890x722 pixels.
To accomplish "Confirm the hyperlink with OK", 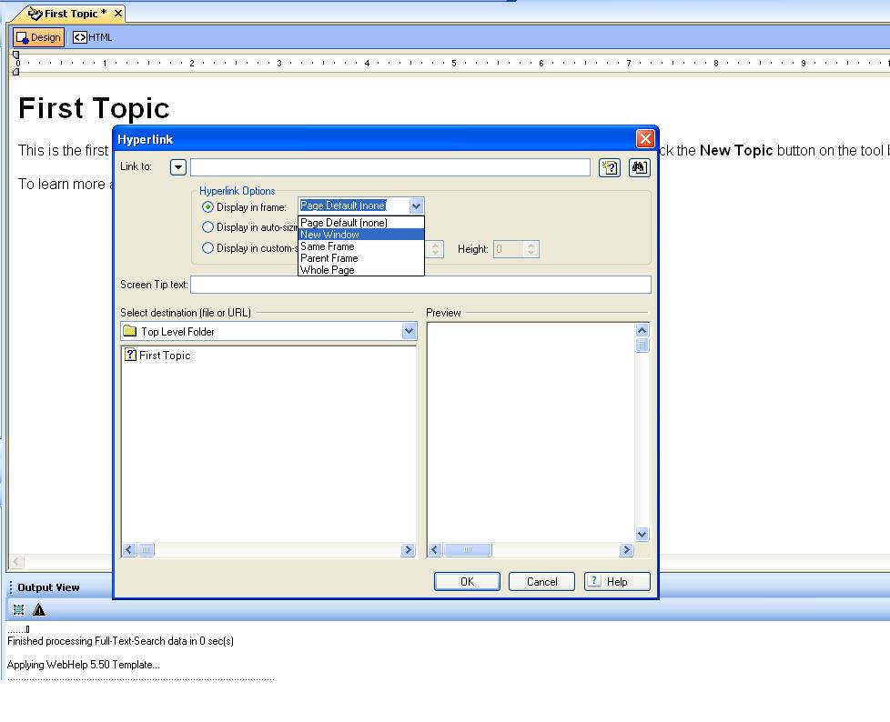I will pos(467,581).
